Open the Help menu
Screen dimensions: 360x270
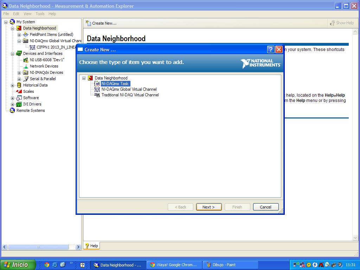pos(52,14)
